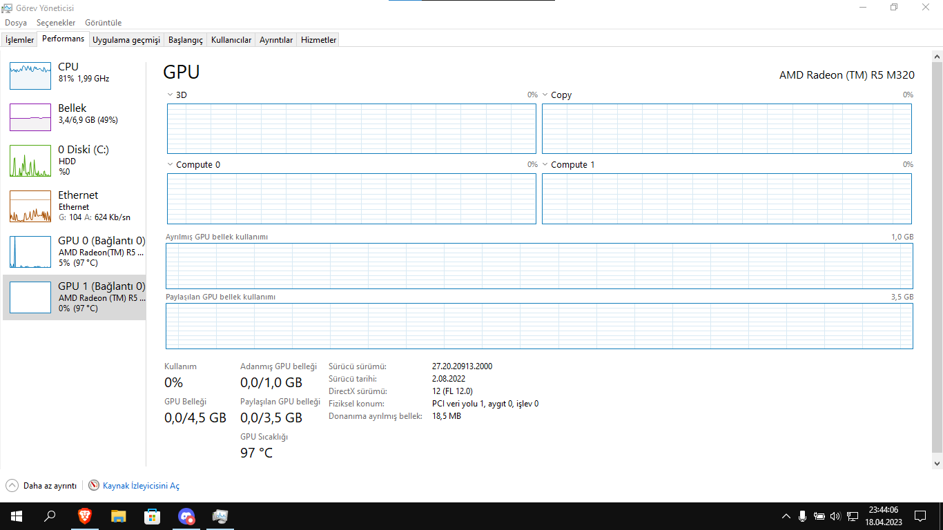Image resolution: width=943 pixels, height=530 pixels.
Task: Switch to the Hizmetler tab
Action: coord(319,40)
